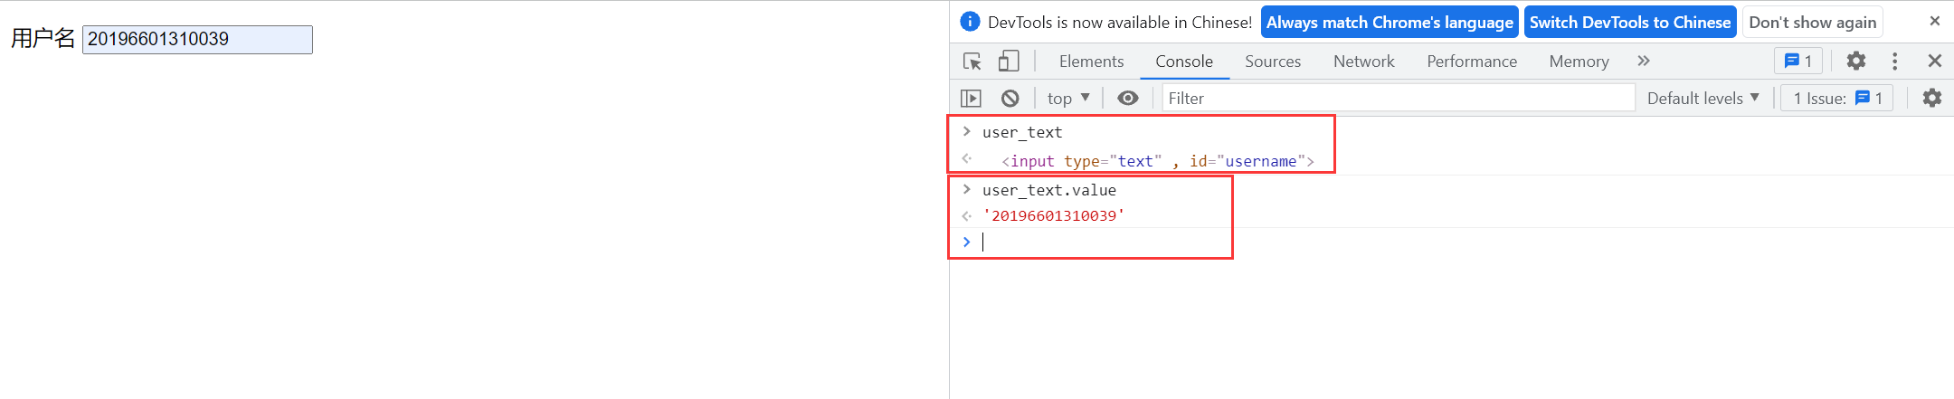
Task: Open the top JavaScript context dropdown
Action: 1068,98
